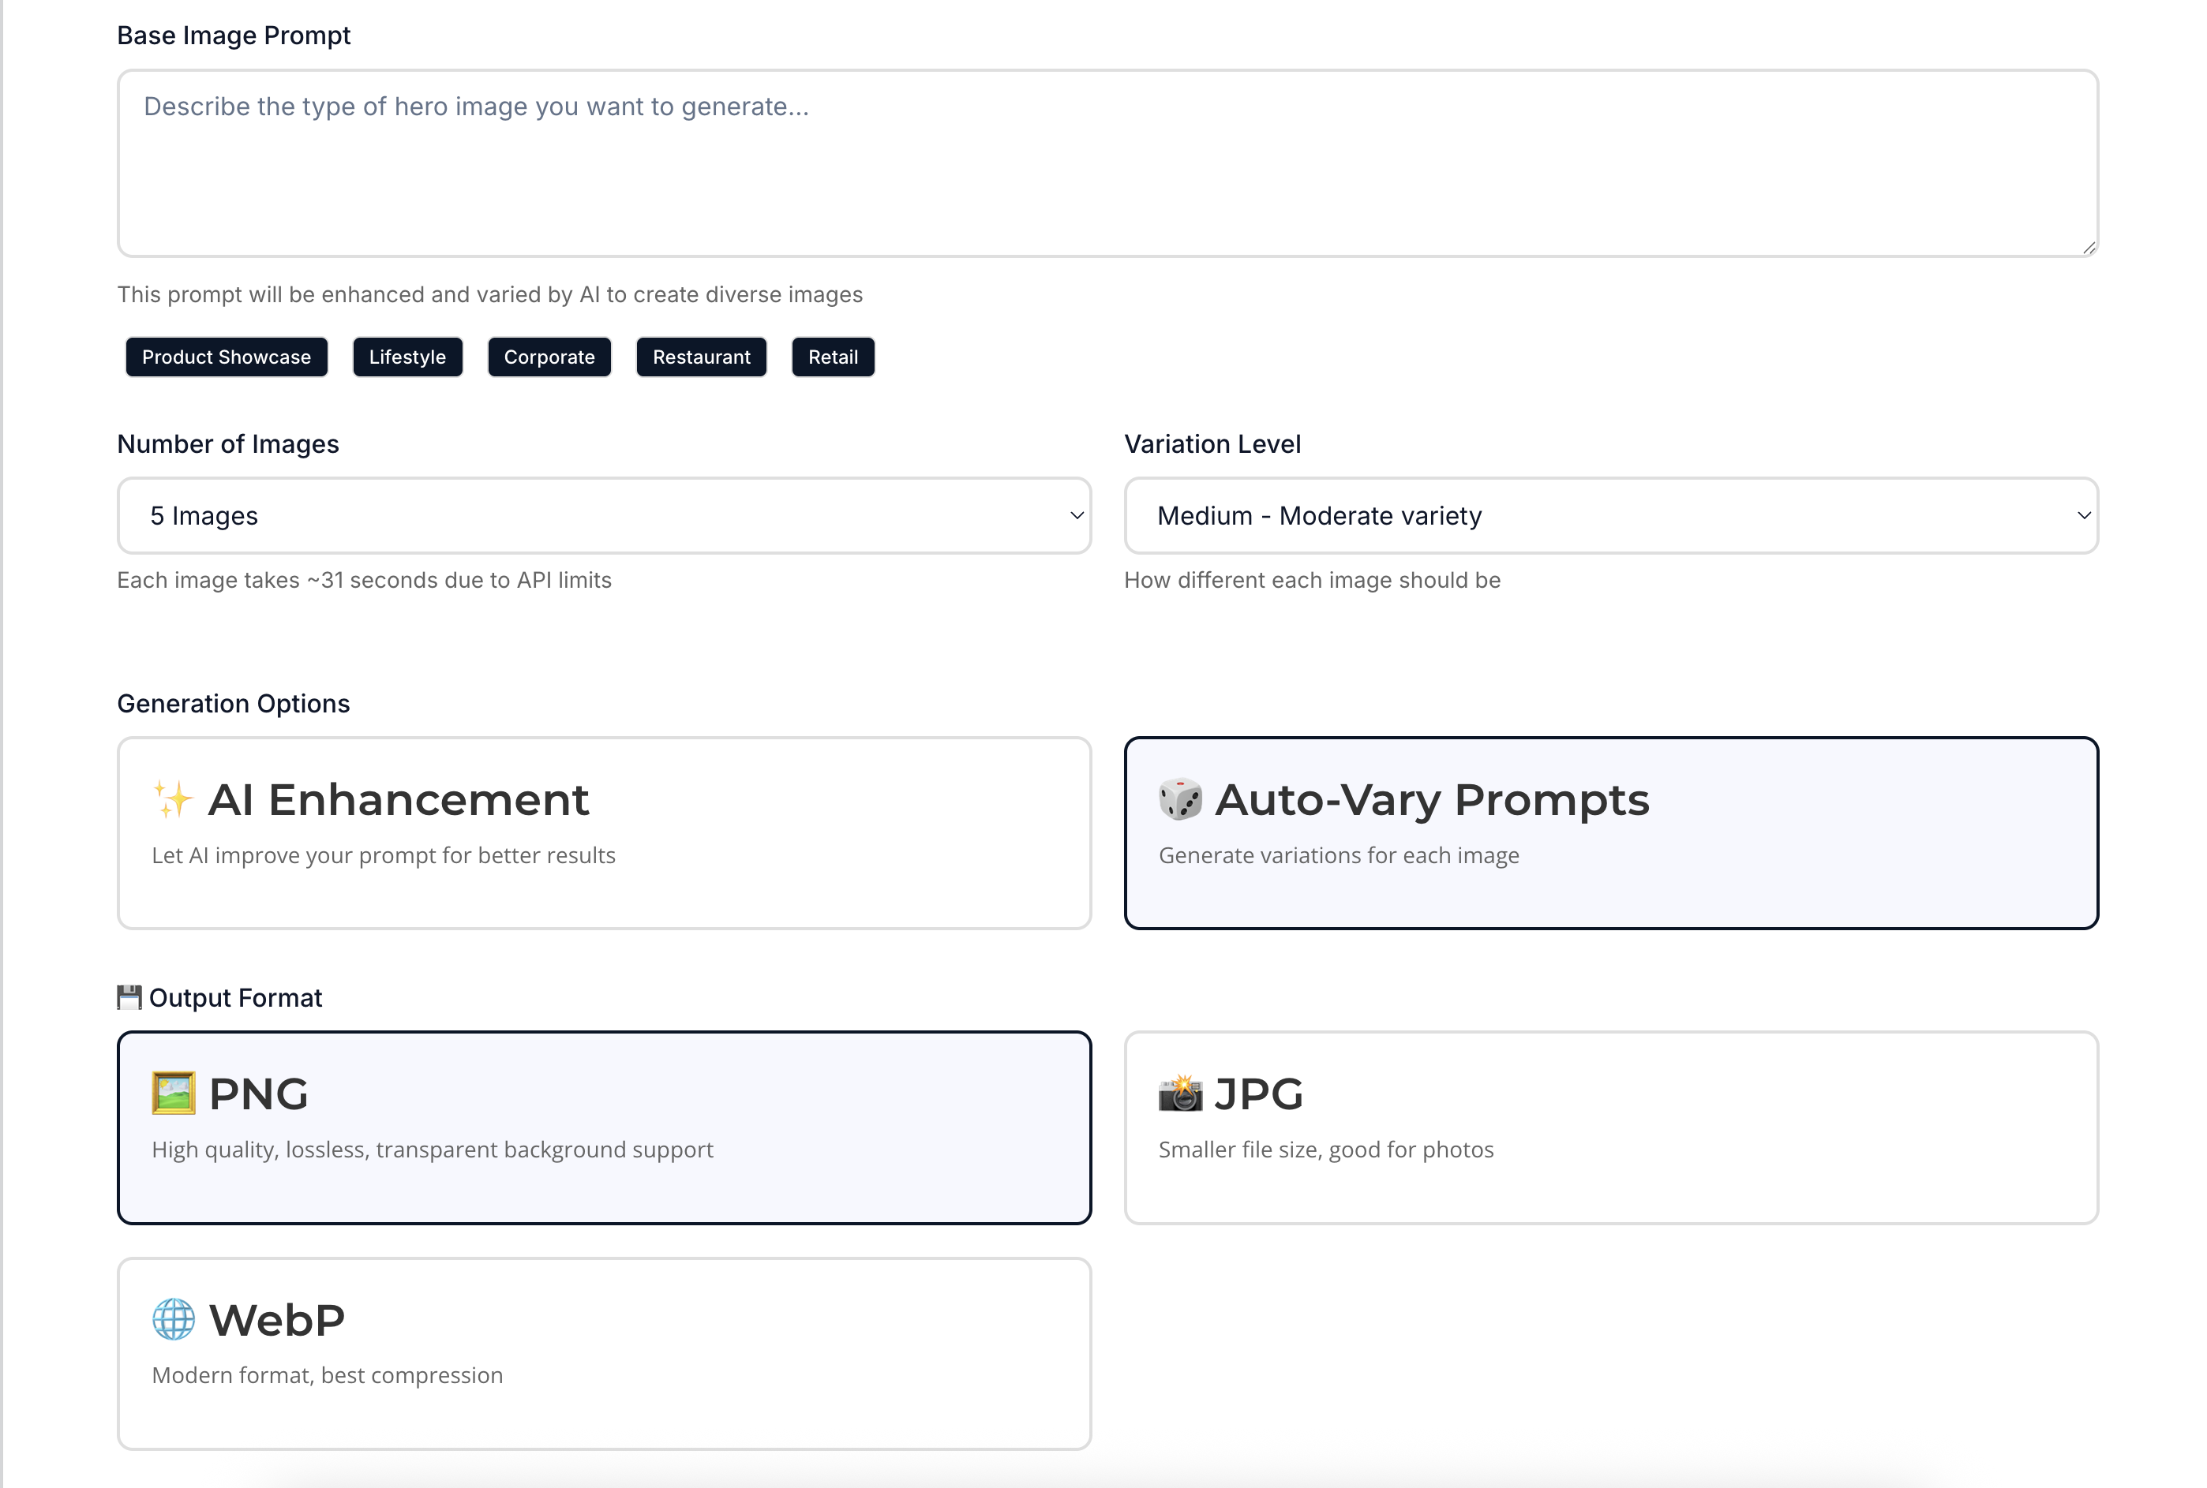Open the Number of Images dropdown
The width and height of the screenshot is (2207, 1488).
[604, 515]
